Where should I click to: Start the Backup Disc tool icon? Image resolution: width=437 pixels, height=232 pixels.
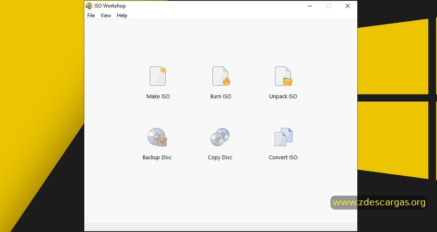point(157,137)
